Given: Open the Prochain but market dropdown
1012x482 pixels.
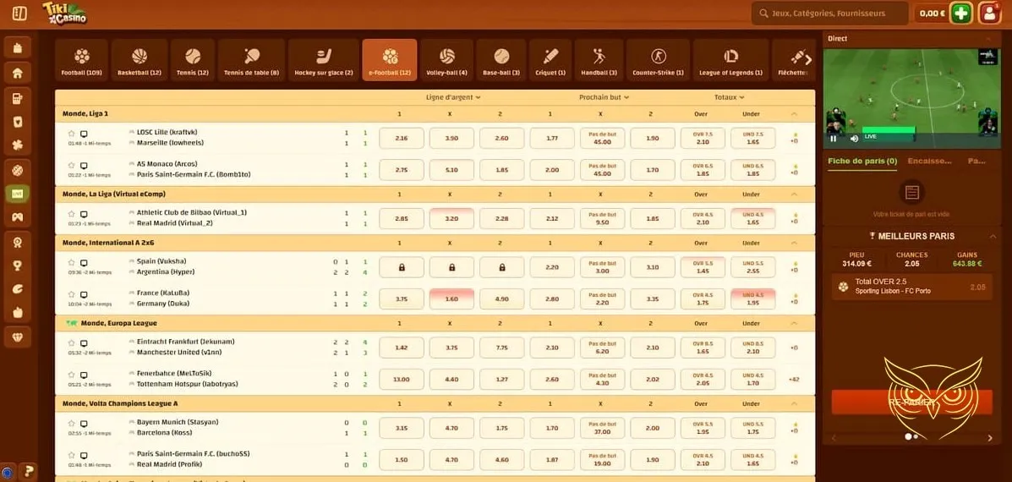Looking at the screenshot, I should (604, 97).
